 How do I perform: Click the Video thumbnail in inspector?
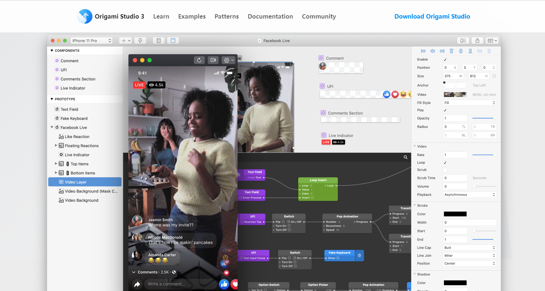(x=455, y=95)
